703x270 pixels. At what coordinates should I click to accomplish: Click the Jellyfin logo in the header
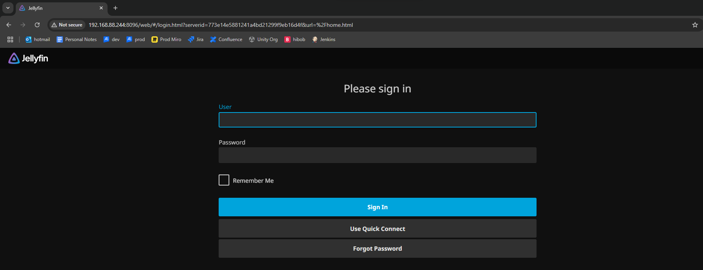coord(28,58)
